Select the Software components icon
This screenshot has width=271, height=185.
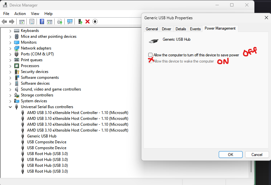pos(17,78)
